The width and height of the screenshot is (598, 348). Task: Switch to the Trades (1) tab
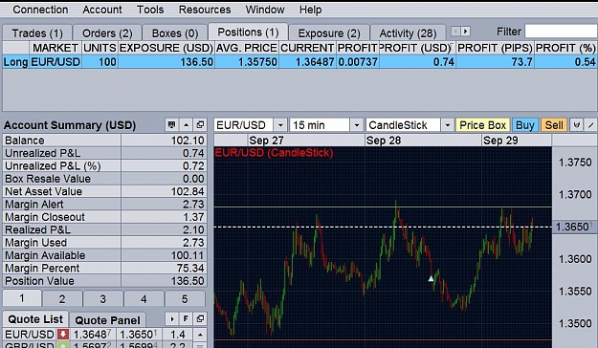(x=37, y=33)
